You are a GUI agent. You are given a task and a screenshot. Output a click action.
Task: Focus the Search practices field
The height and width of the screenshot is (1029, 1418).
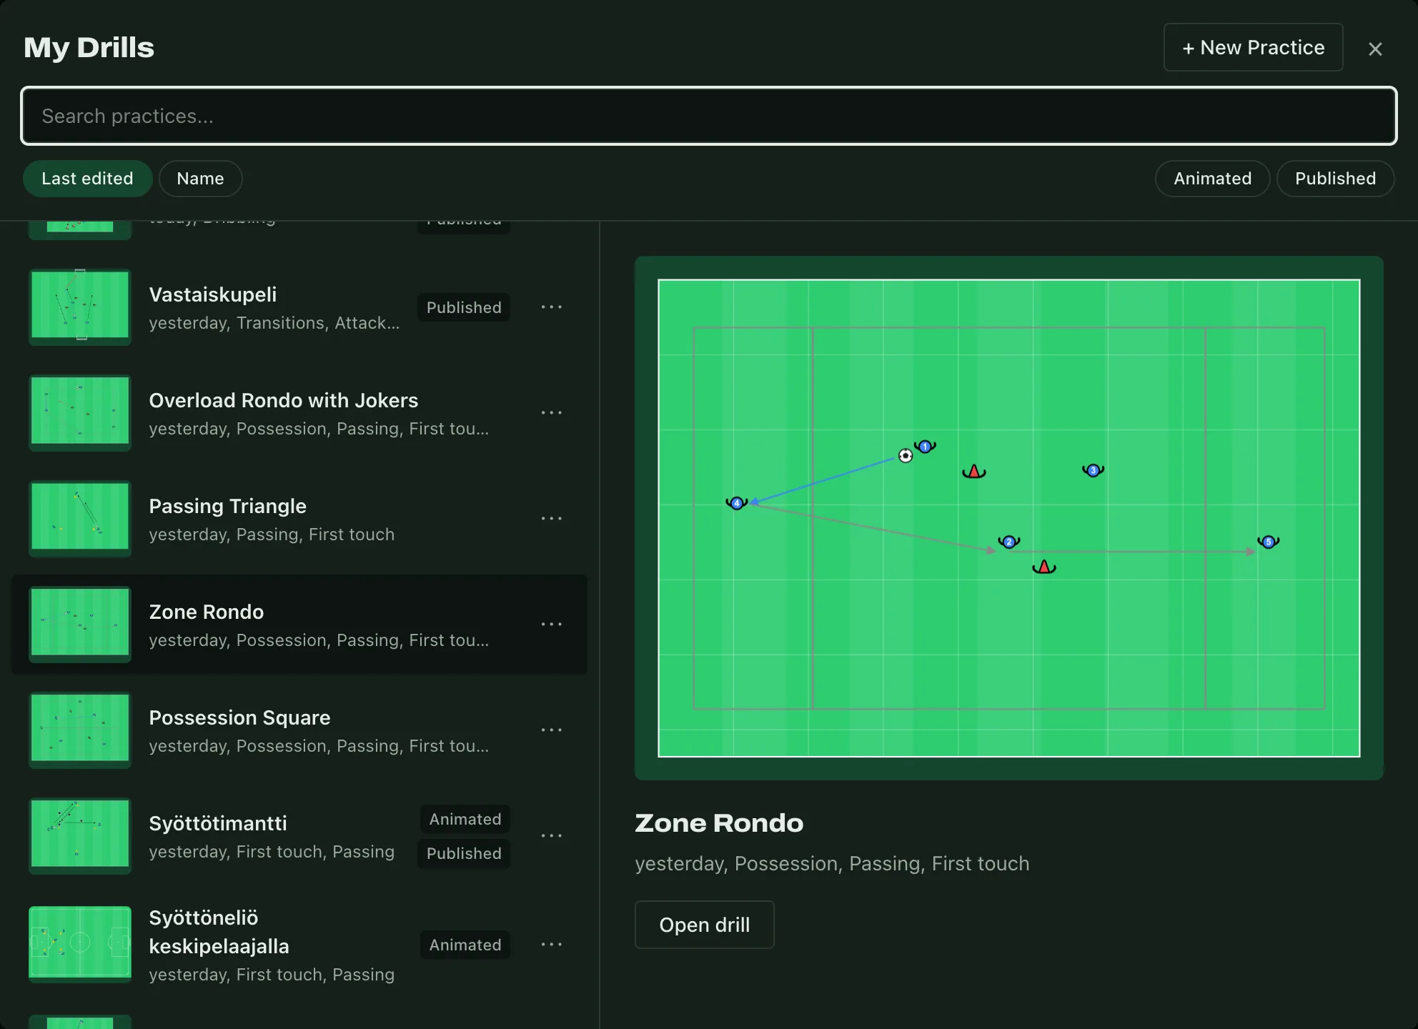709,116
